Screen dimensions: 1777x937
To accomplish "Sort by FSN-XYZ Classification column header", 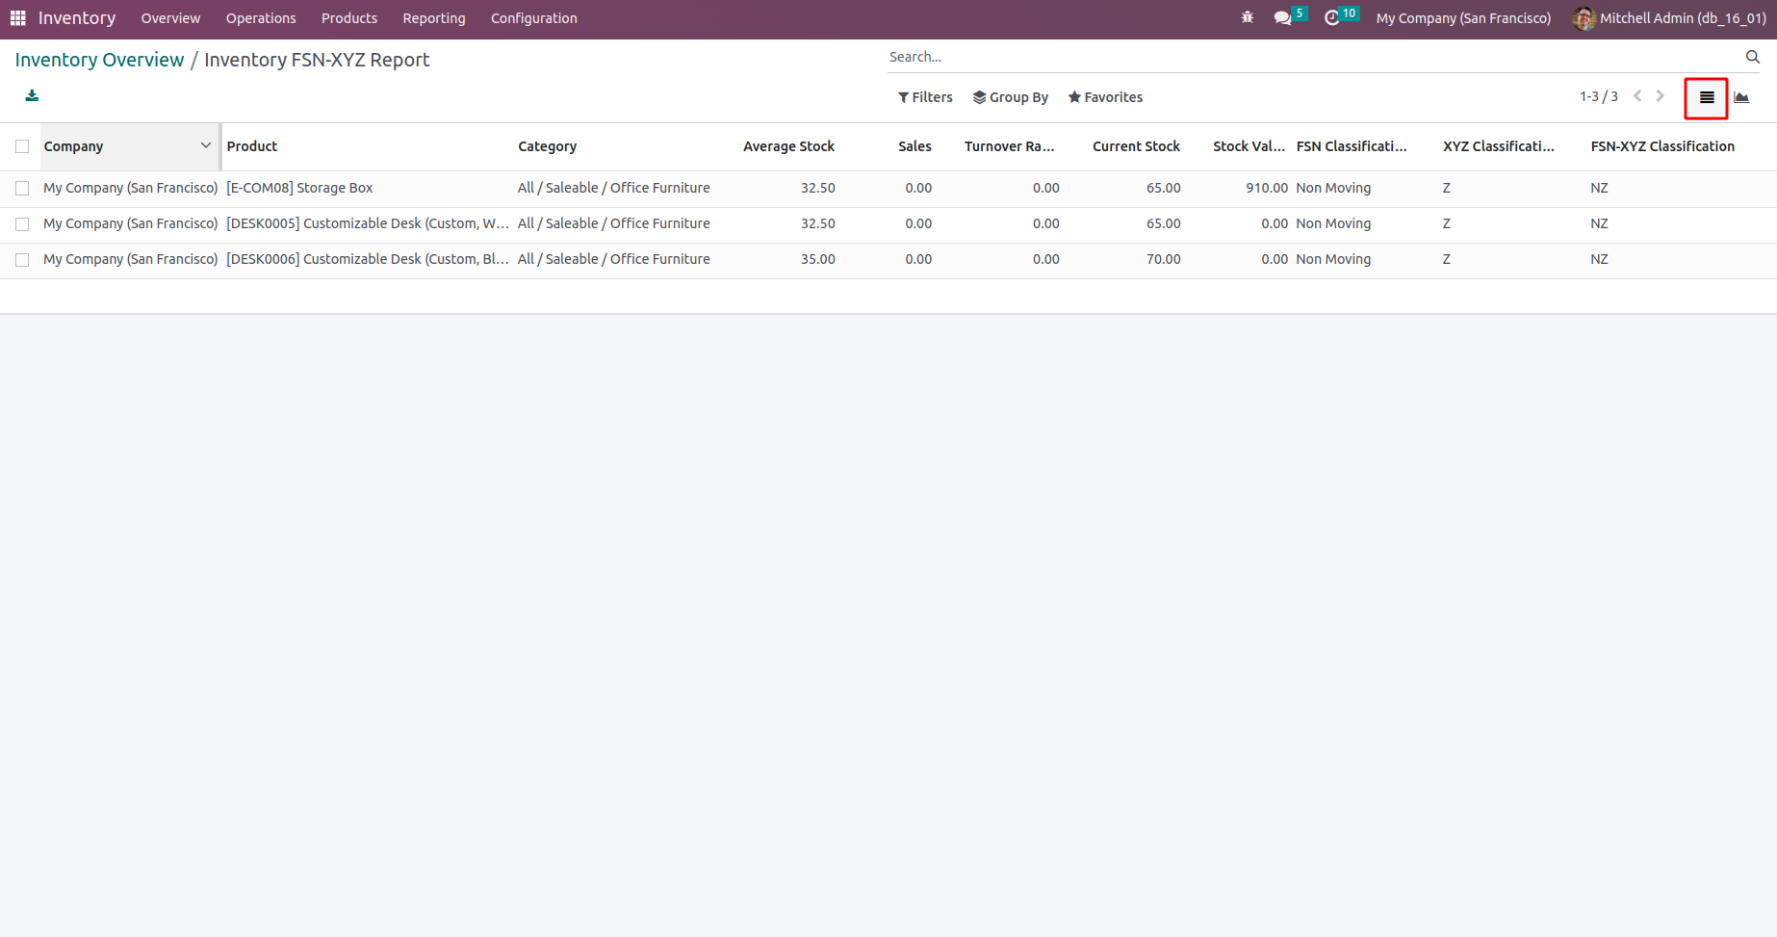I will 1662,146.
